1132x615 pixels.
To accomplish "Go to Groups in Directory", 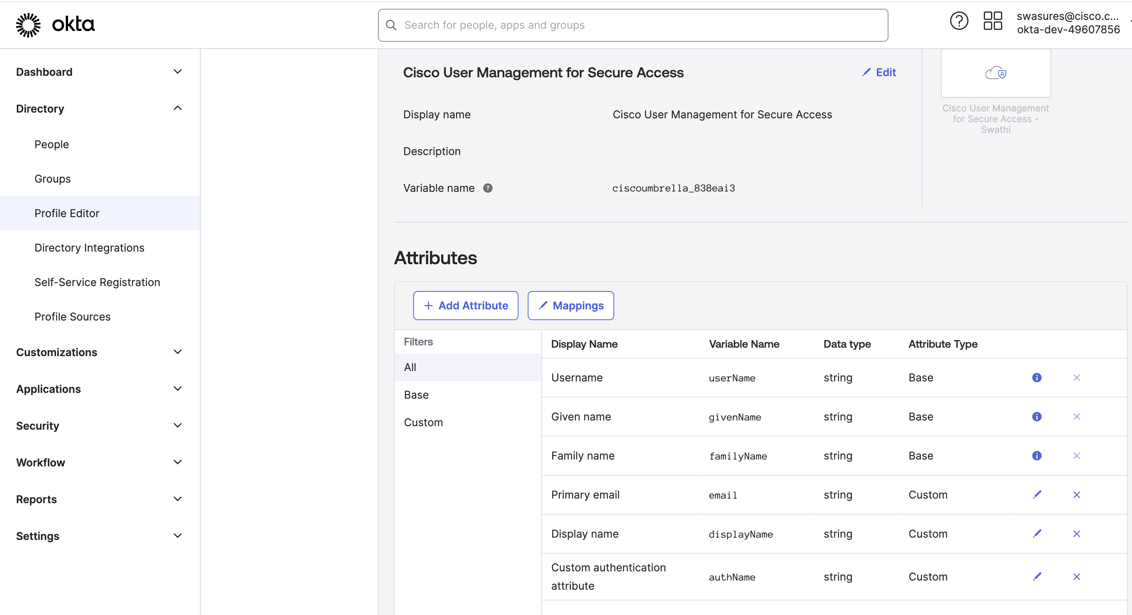I will tap(52, 179).
